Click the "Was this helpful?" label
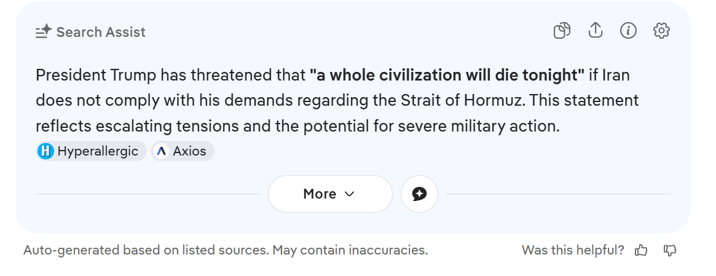This screenshot has width=716, height=276. [573, 250]
